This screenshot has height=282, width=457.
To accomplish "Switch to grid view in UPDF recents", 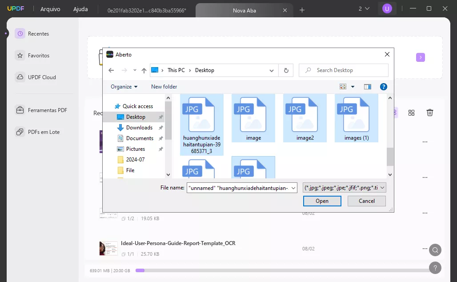I will point(411,113).
